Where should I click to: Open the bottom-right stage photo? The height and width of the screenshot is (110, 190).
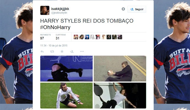[x=120, y=96]
